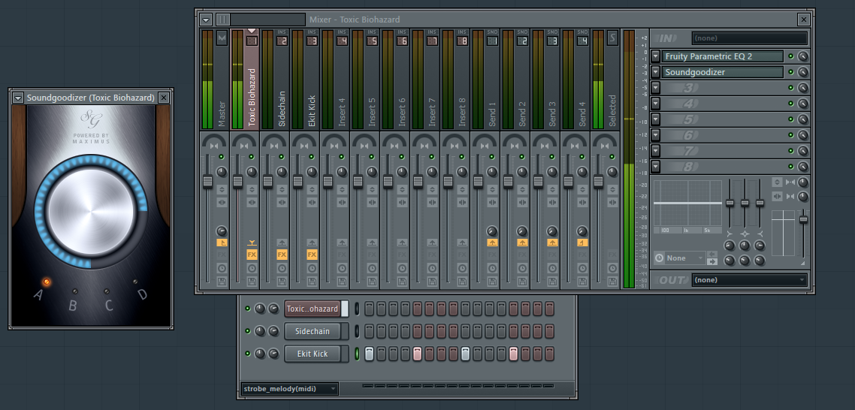Click the swap stereo icon in the mixer right panel
Screen dimensions: 855x410
click(x=777, y=196)
